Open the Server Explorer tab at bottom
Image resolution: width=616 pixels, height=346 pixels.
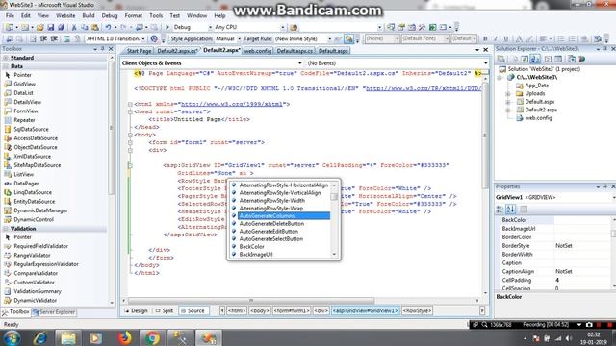click(x=54, y=312)
